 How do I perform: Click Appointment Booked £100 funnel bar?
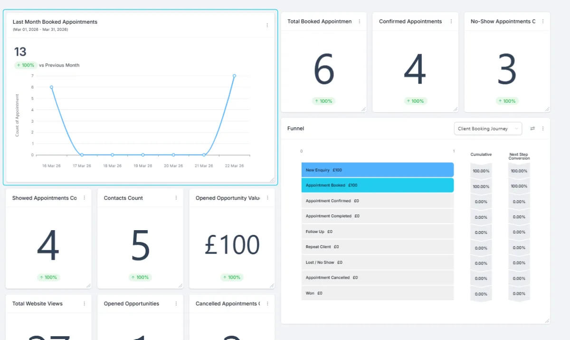(x=378, y=185)
